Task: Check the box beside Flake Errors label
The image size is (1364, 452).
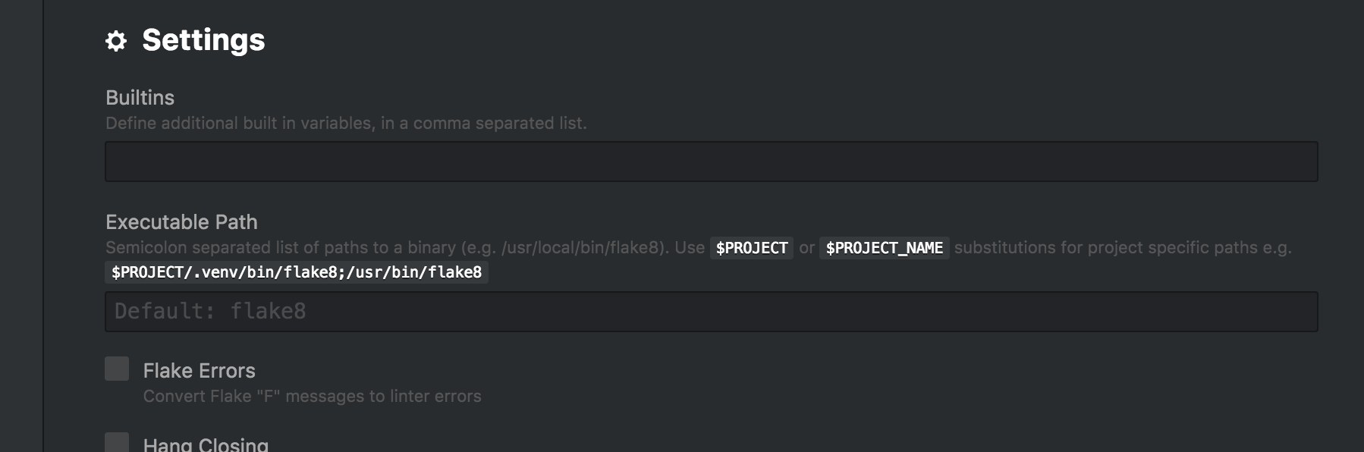Action: (x=115, y=369)
